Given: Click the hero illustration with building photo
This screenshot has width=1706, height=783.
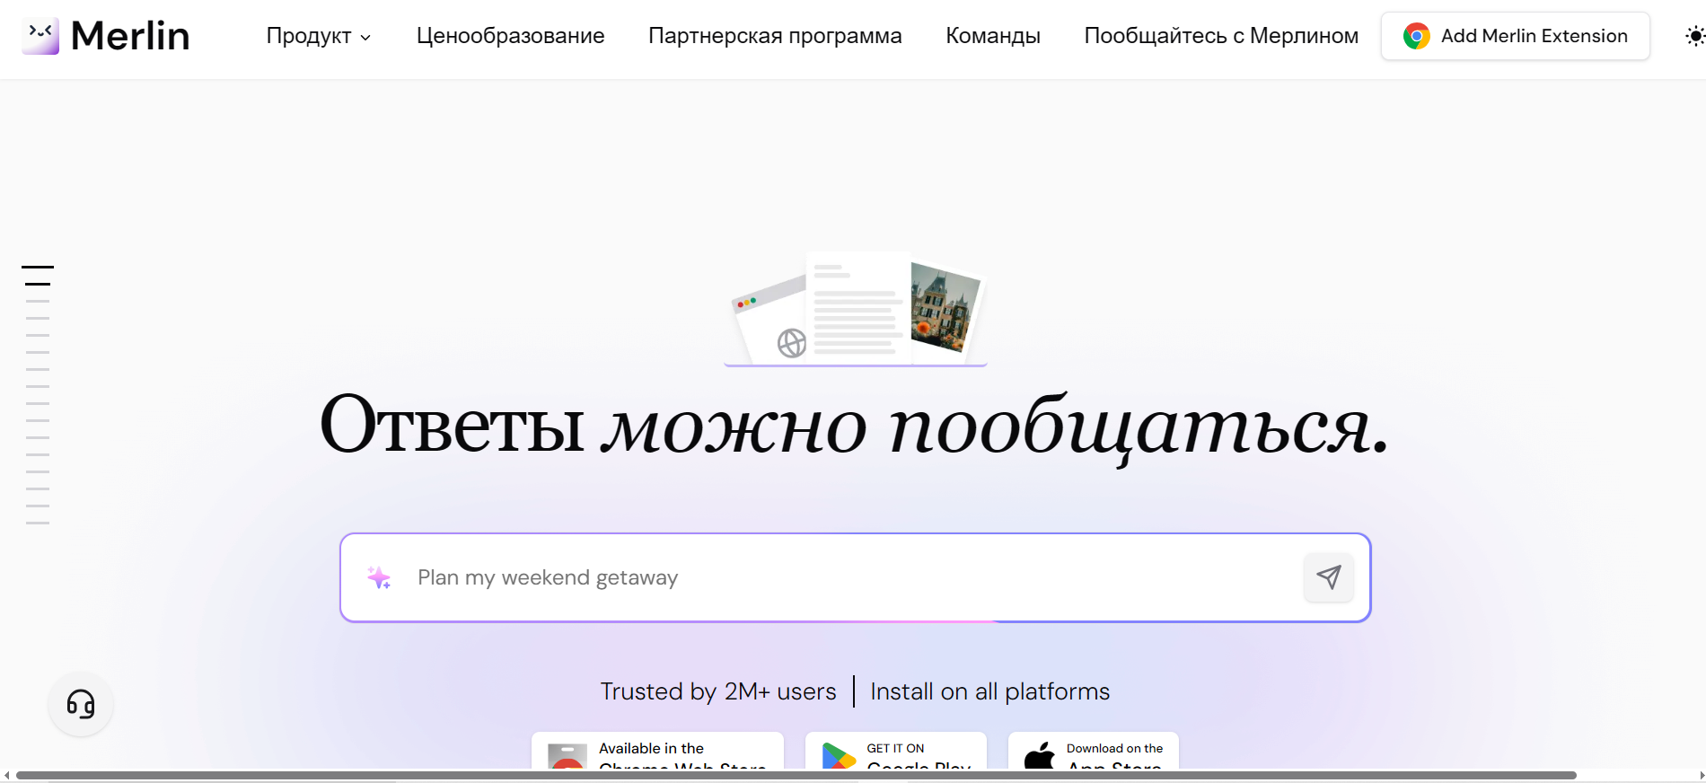Looking at the screenshot, I should click(x=856, y=309).
